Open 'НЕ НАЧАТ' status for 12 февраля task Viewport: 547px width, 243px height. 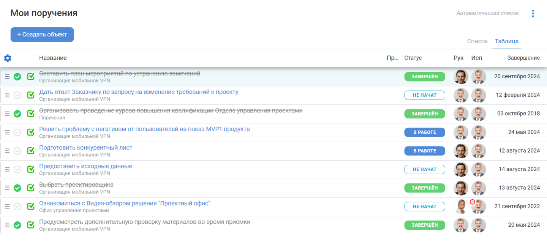point(424,95)
